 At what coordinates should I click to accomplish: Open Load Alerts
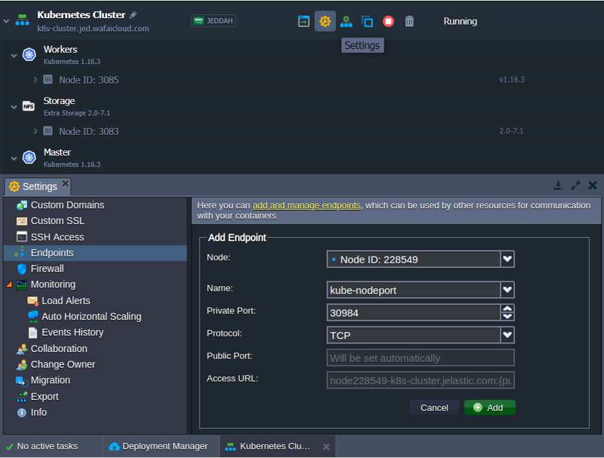(x=66, y=301)
